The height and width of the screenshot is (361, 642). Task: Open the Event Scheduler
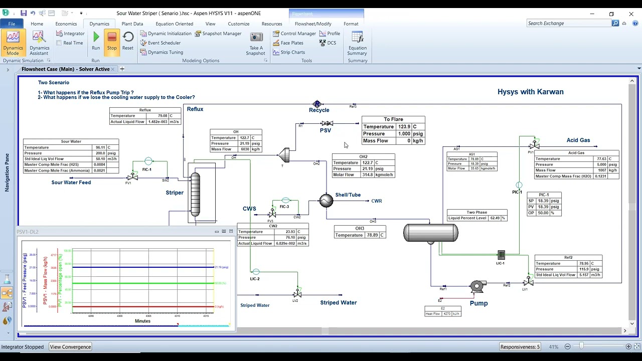coord(160,43)
